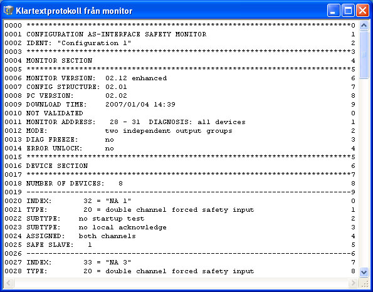Click the SAFE SLAVE: 1 line
This screenshot has width=373, height=292.
click(x=179, y=244)
